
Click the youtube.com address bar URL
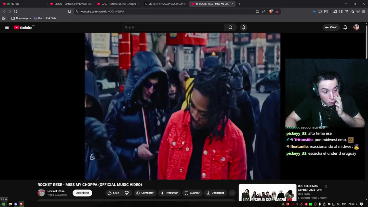pos(103,11)
